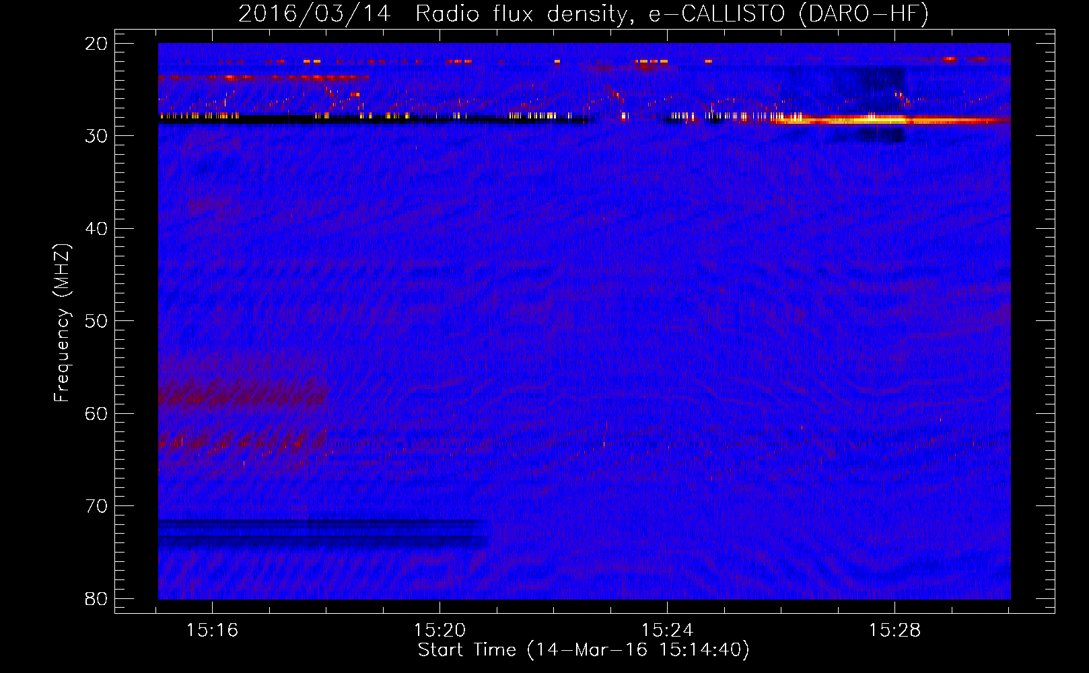Select the 'Frequency (MHZ)' y-axis label
This screenshot has width=1089, height=673.
(x=61, y=322)
